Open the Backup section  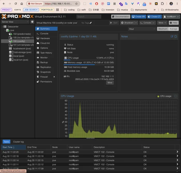click(46, 62)
